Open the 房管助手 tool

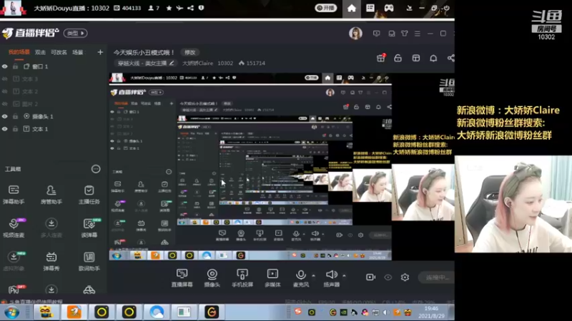coord(51,194)
